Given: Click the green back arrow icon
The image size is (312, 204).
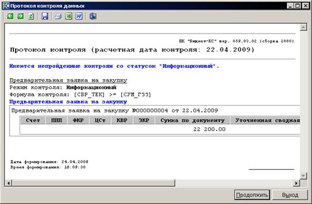Looking at the screenshot, I should coord(11,16).
